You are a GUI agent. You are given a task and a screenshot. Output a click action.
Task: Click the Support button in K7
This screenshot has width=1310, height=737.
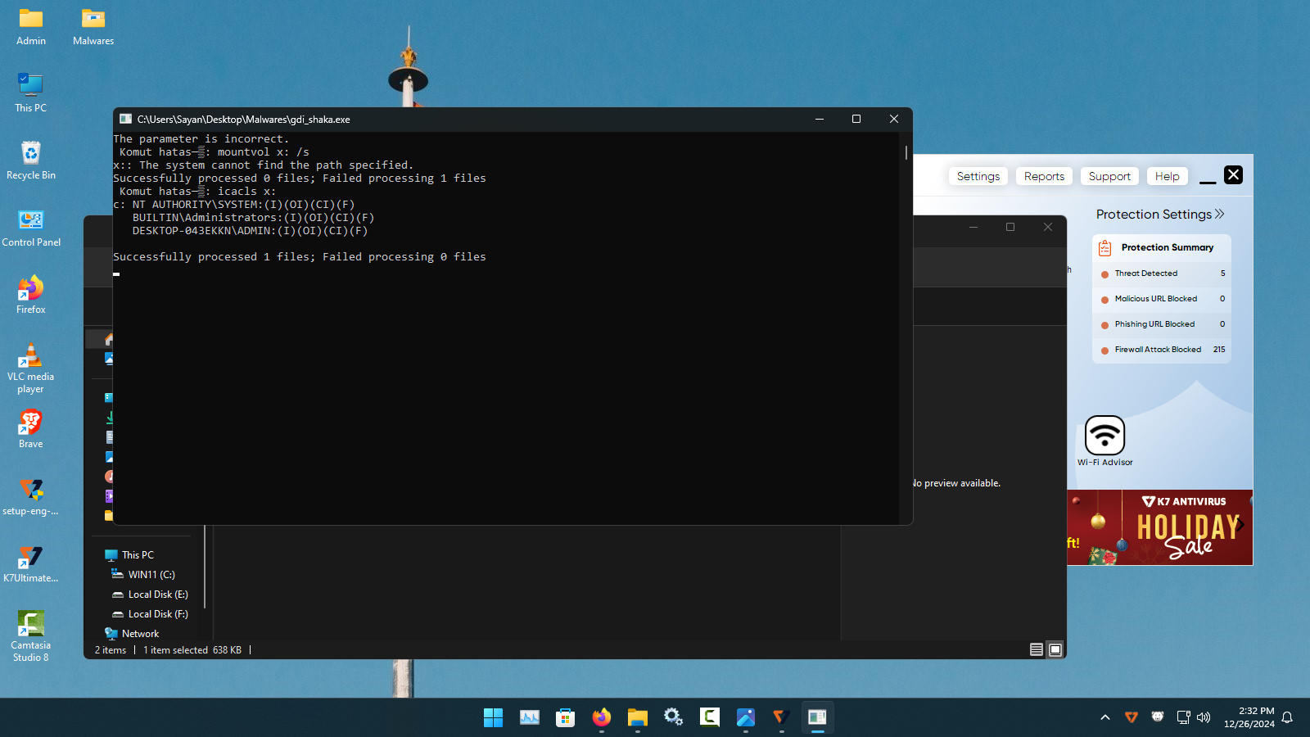pos(1109,176)
